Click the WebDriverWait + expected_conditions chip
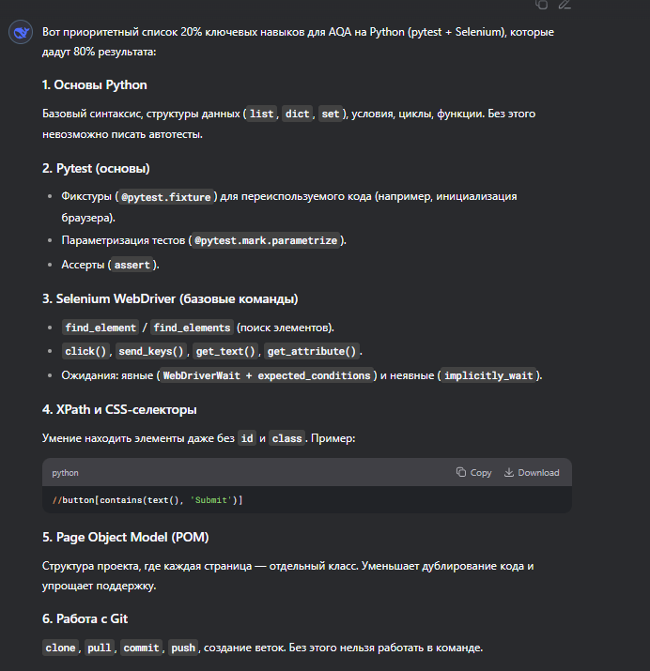The height and width of the screenshot is (671, 650). [267, 375]
